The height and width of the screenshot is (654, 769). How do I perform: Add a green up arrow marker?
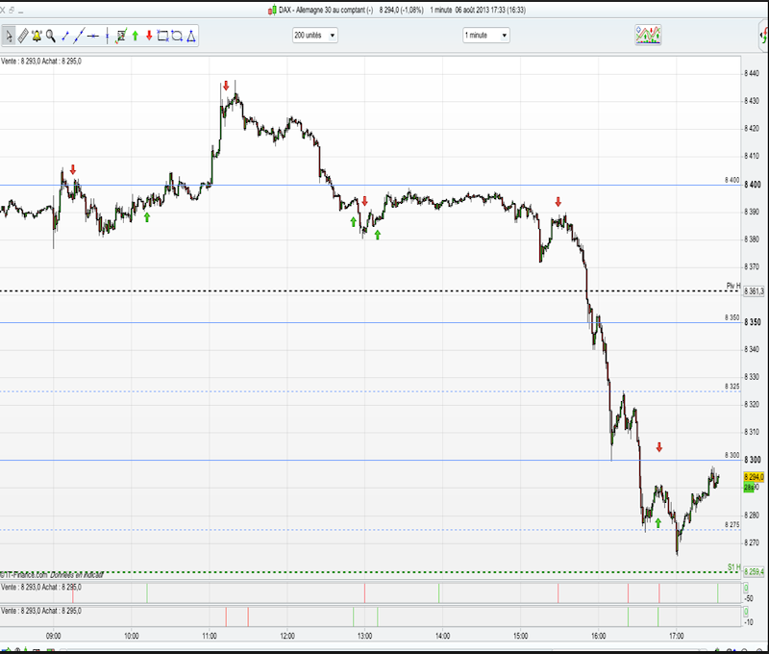[136, 36]
